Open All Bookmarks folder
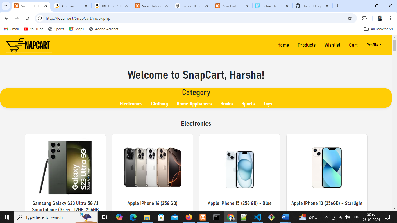This screenshot has height=223, width=397. (x=378, y=29)
